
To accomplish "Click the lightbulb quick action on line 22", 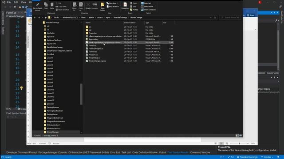I will click(x=21, y=88).
